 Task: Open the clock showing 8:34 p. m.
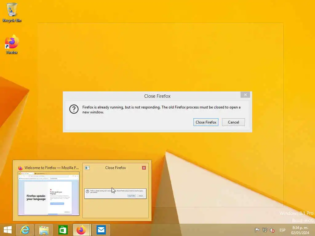[300, 230]
